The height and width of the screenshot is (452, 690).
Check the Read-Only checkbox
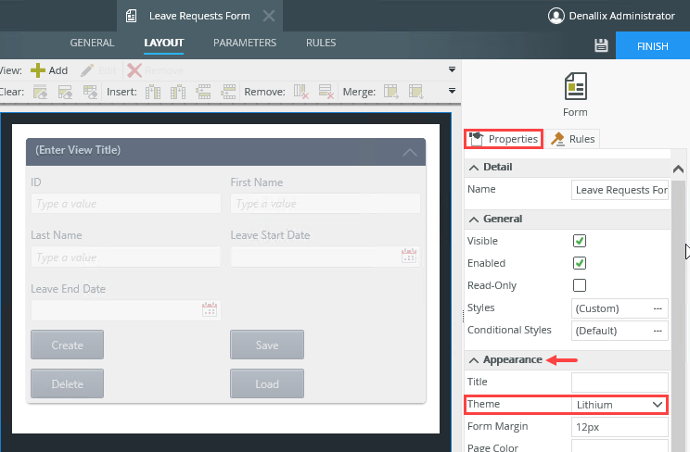click(x=580, y=285)
